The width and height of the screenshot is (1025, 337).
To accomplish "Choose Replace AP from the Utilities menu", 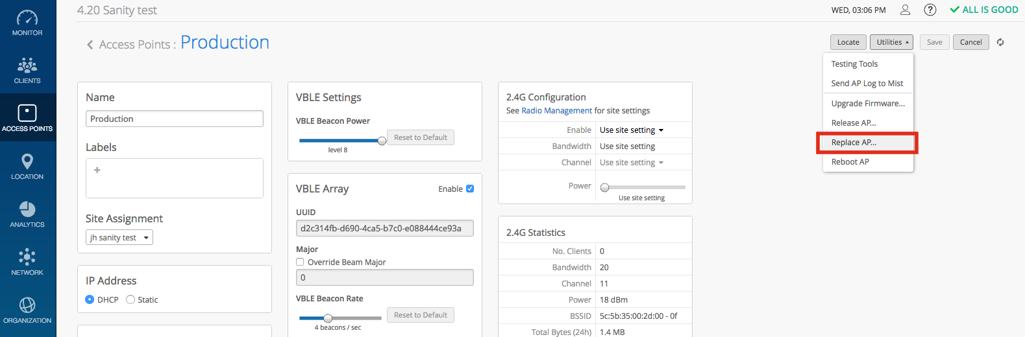I will click(854, 143).
